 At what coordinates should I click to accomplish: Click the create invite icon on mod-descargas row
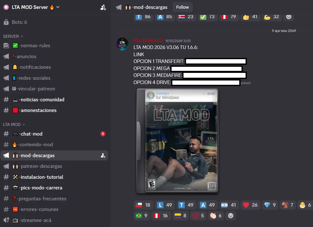103,155
